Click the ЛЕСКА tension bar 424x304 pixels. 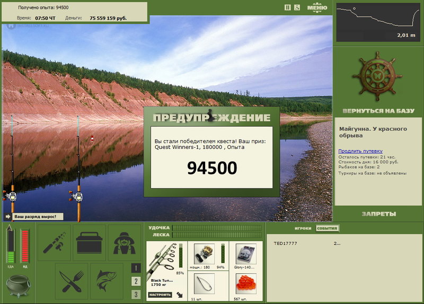click(217, 235)
